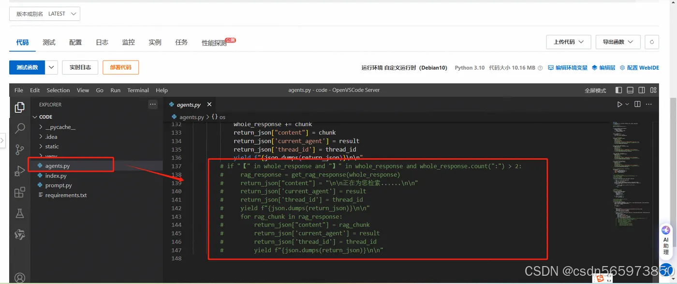Viewport: 677px width, 284px height.
Task: Expand the __pycache__ folder
Action: (x=60, y=127)
